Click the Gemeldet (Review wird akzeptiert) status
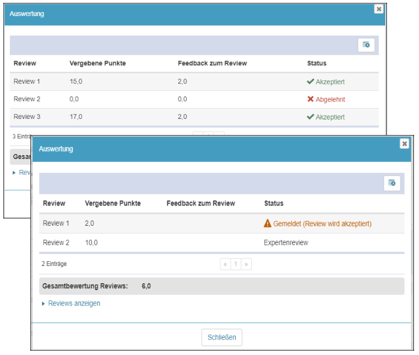Screen dimensions: 419x355 [322, 223]
